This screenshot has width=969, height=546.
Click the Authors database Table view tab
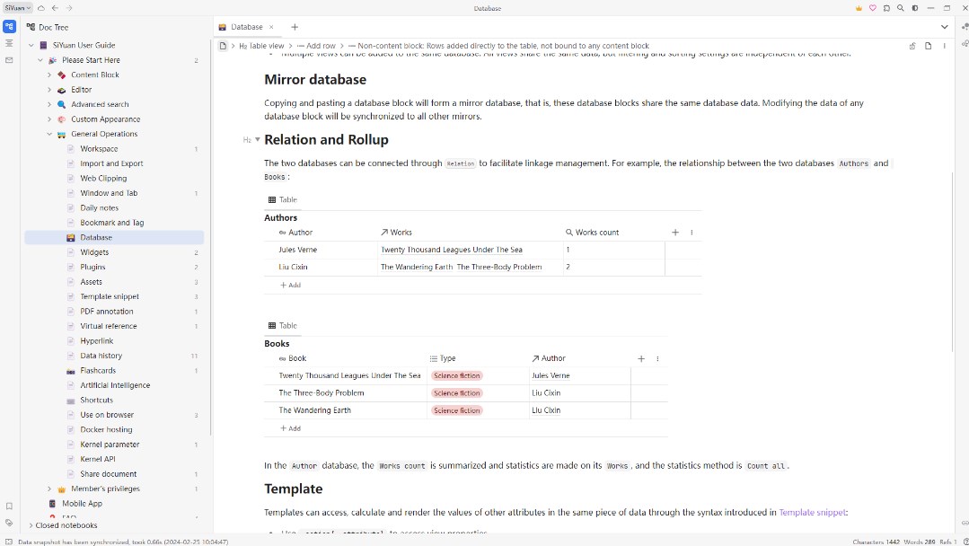pos(282,199)
